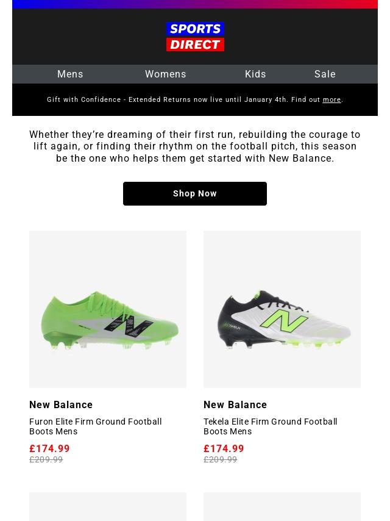Click New Balance brand above the Furon boots
The height and width of the screenshot is (521, 390).
pyautogui.click(x=61, y=404)
